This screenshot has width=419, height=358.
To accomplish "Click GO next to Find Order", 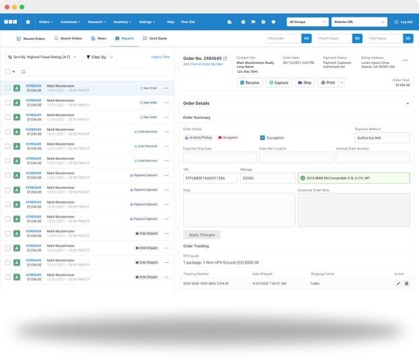I will click(x=307, y=38).
